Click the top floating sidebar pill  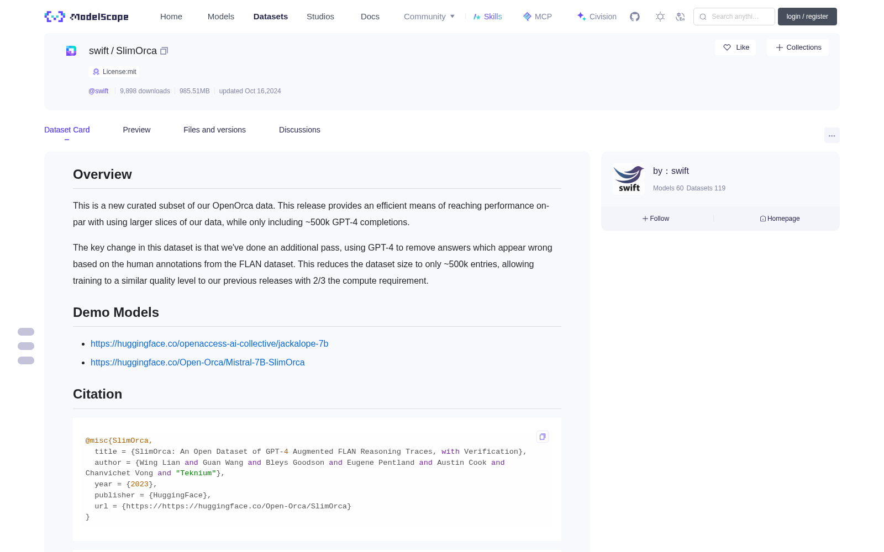point(26,332)
